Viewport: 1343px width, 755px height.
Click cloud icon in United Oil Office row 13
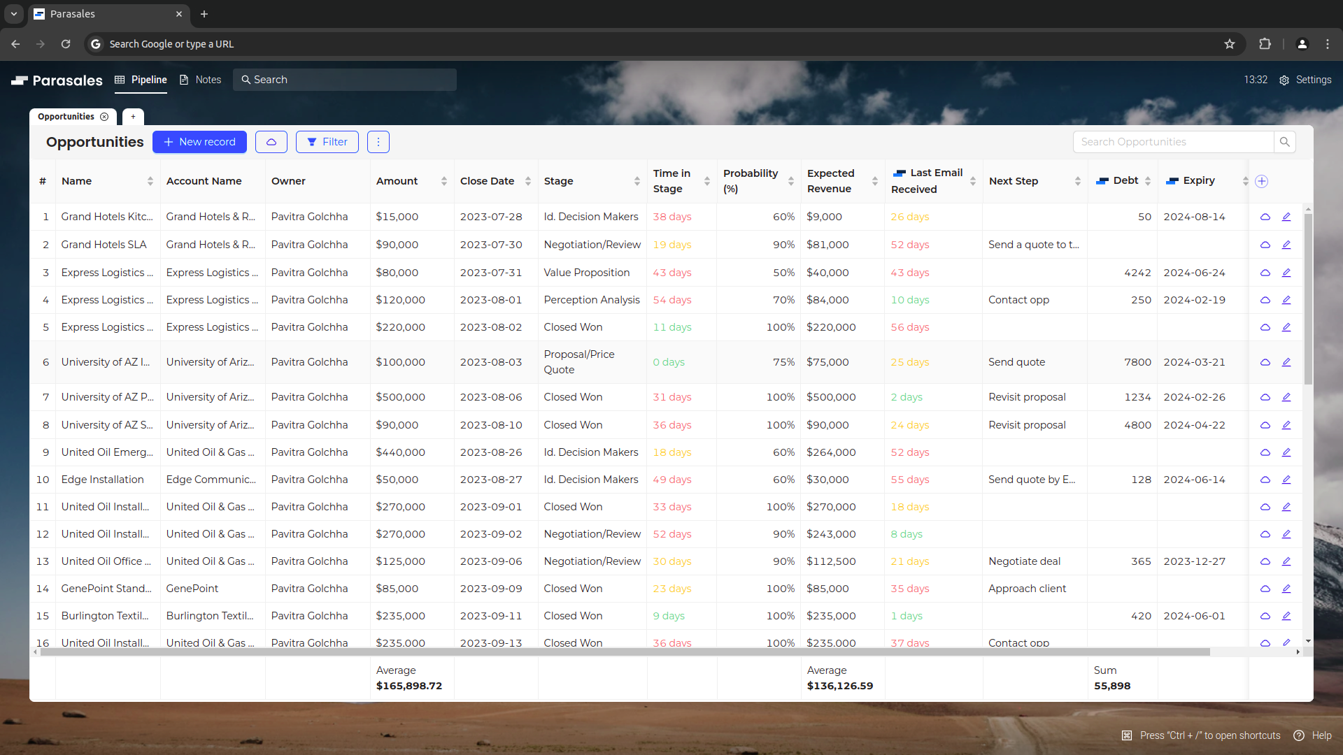point(1265,561)
